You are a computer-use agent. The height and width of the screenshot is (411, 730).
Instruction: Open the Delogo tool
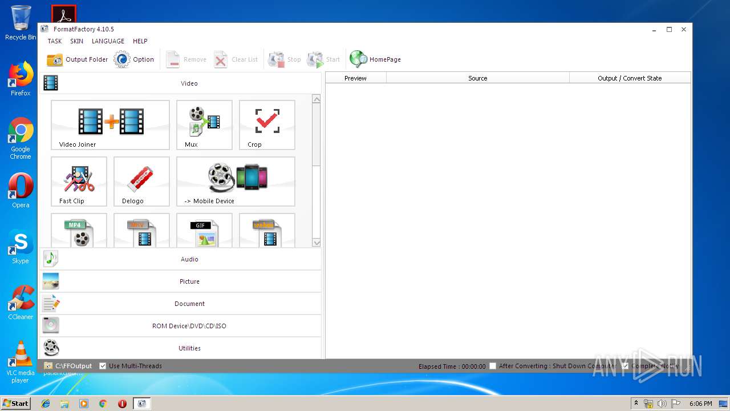(141, 182)
